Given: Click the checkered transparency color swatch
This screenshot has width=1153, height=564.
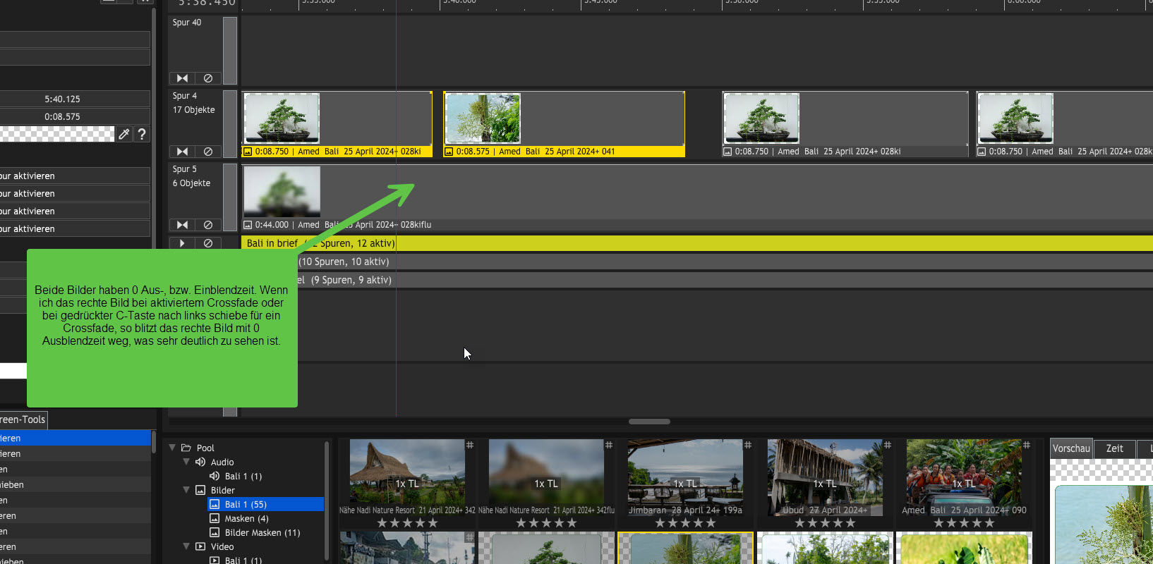Looking at the screenshot, I should pyautogui.click(x=56, y=134).
